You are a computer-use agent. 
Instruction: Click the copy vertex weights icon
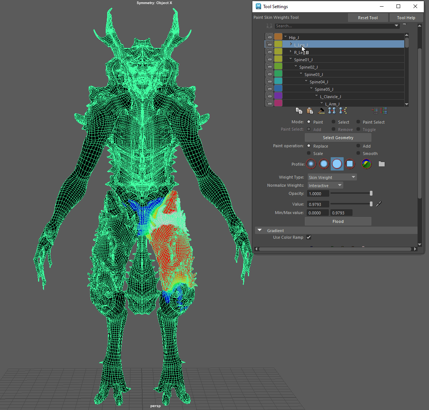click(299, 111)
